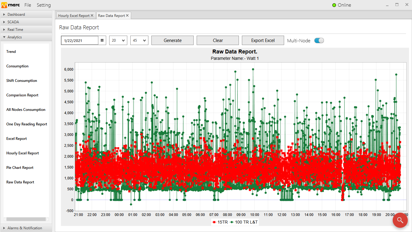Open All Nodes Consumption report
Image resolution: width=412 pixels, height=232 pixels.
[x=26, y=110]
